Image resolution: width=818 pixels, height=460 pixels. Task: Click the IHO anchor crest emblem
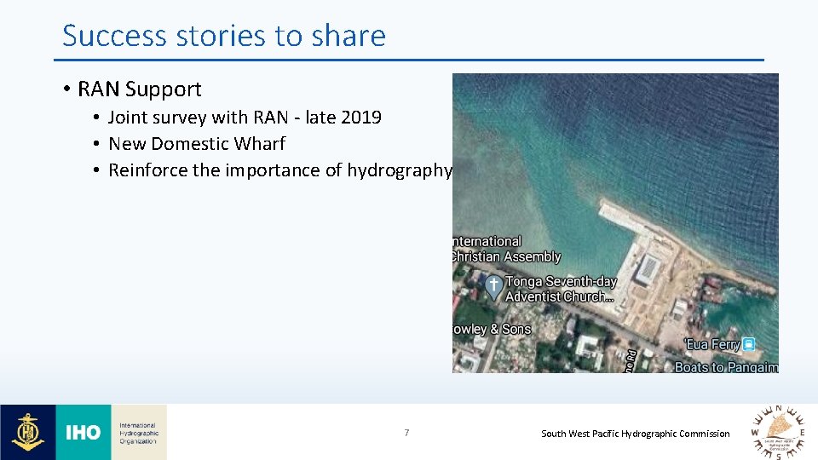(27, 432)
